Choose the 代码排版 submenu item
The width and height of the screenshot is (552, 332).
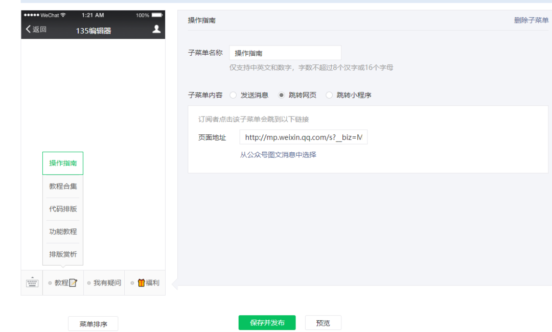(63, 209)
